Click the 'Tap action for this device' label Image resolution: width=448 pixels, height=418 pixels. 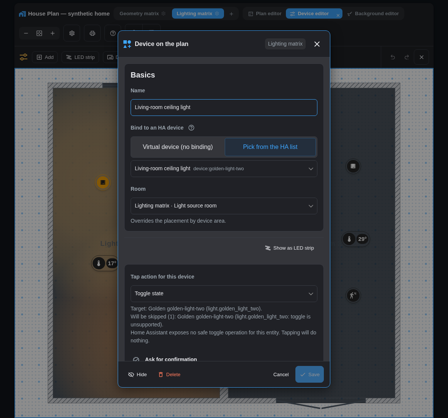[162, 277]
